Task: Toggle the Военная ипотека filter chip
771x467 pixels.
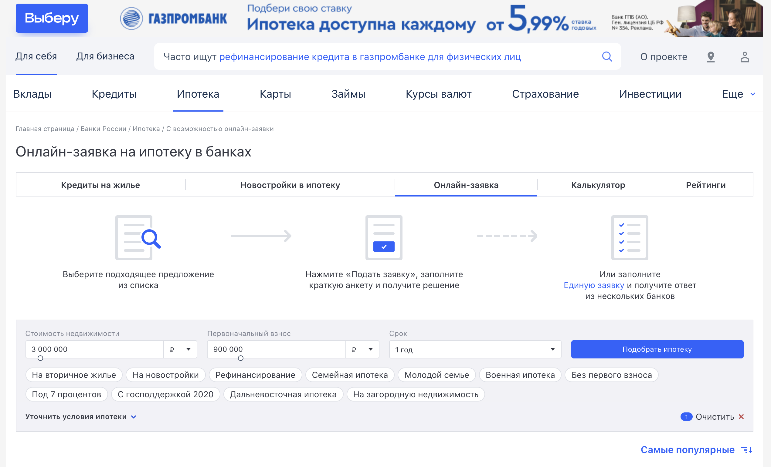Action: 520,375
